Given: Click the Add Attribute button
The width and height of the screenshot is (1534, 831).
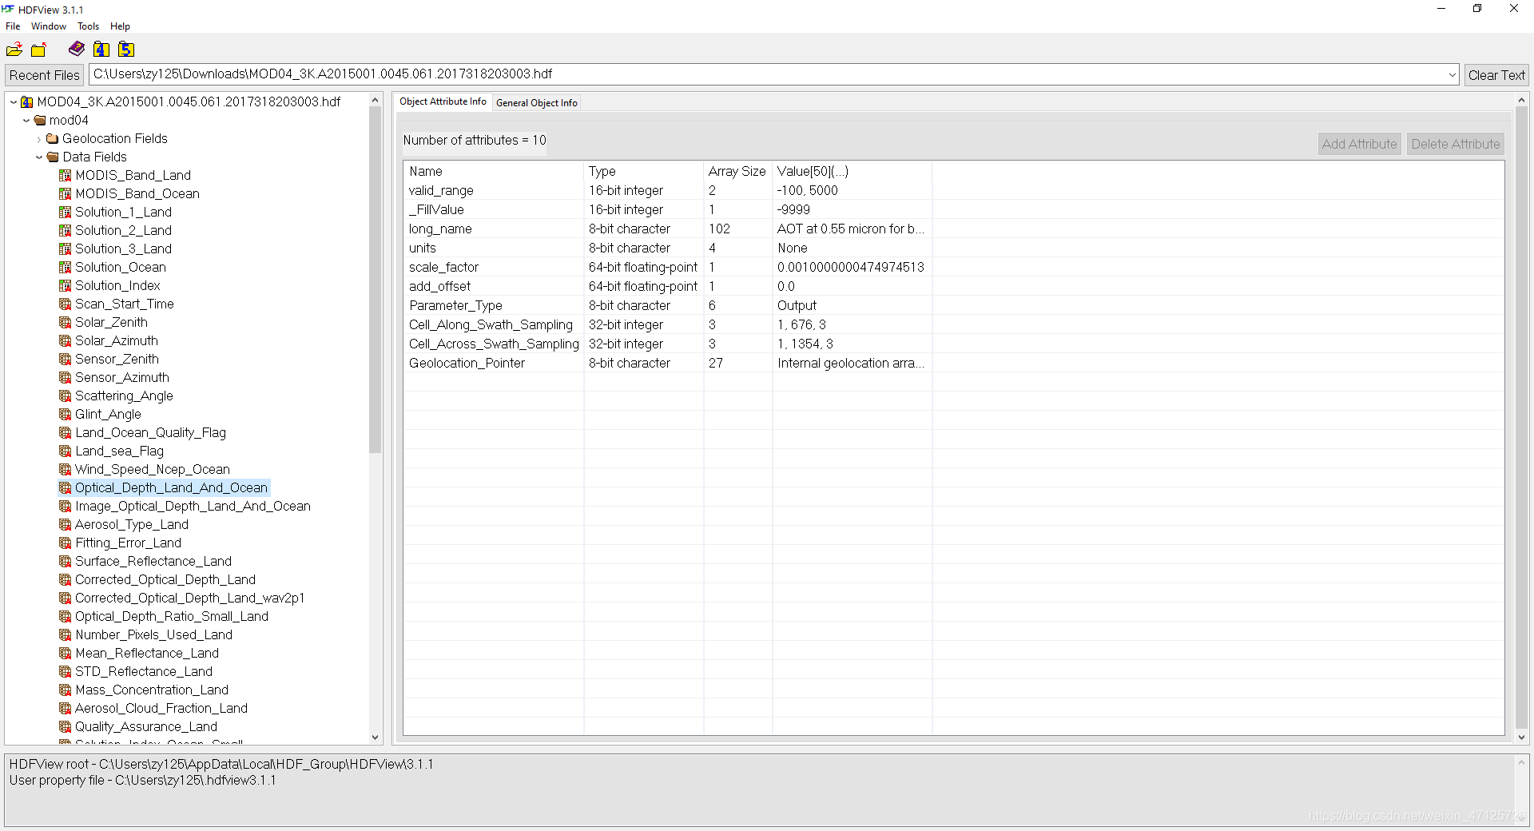Looking at the screenshot, I should [1359, 144].
